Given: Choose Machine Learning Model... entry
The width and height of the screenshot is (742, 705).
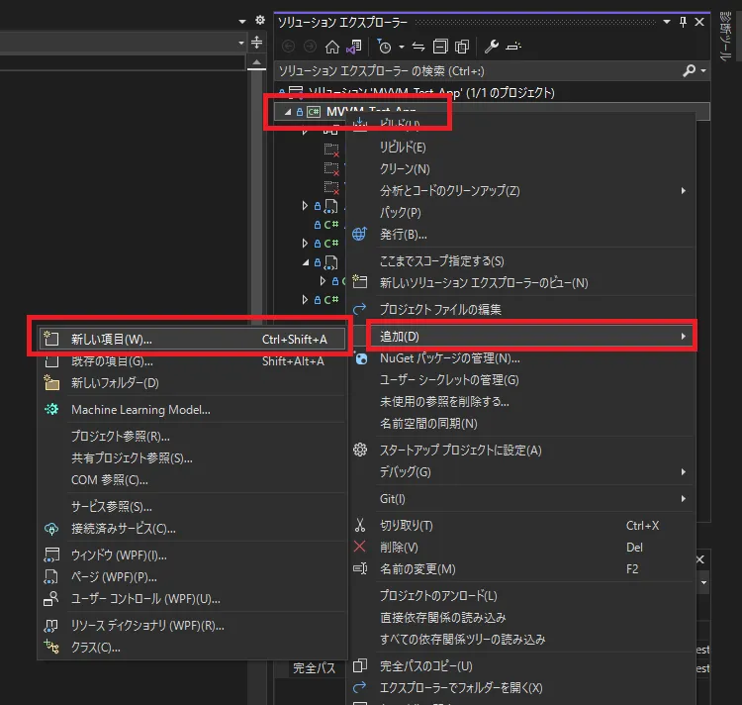Looking at the screenshot, I should [x=192, y=410].
